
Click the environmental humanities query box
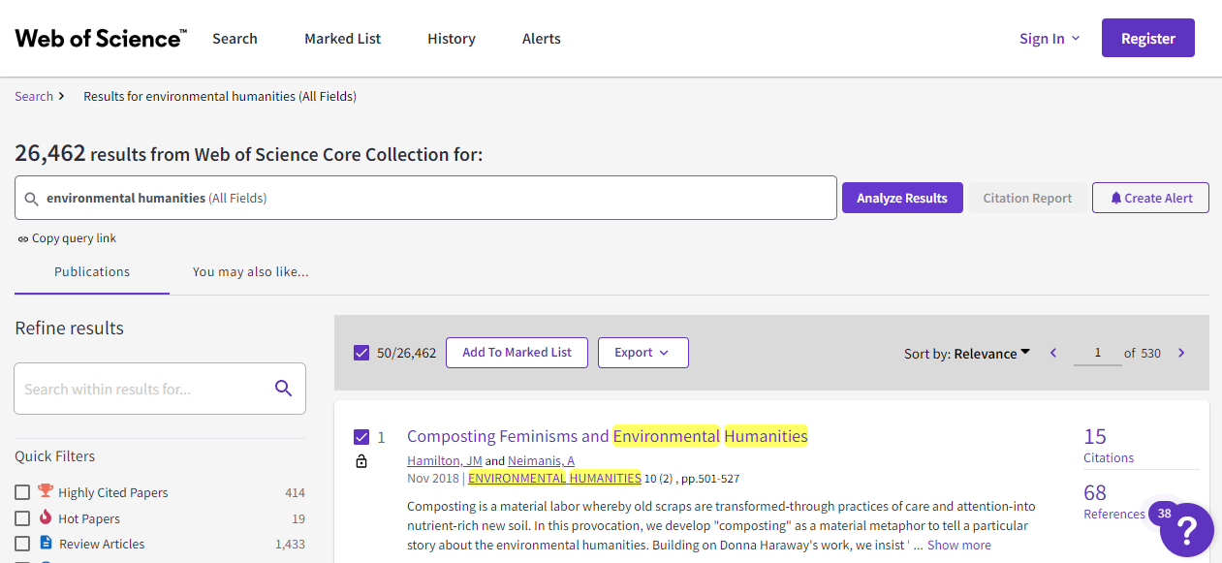pyautogui.click(x=425, y=198)
